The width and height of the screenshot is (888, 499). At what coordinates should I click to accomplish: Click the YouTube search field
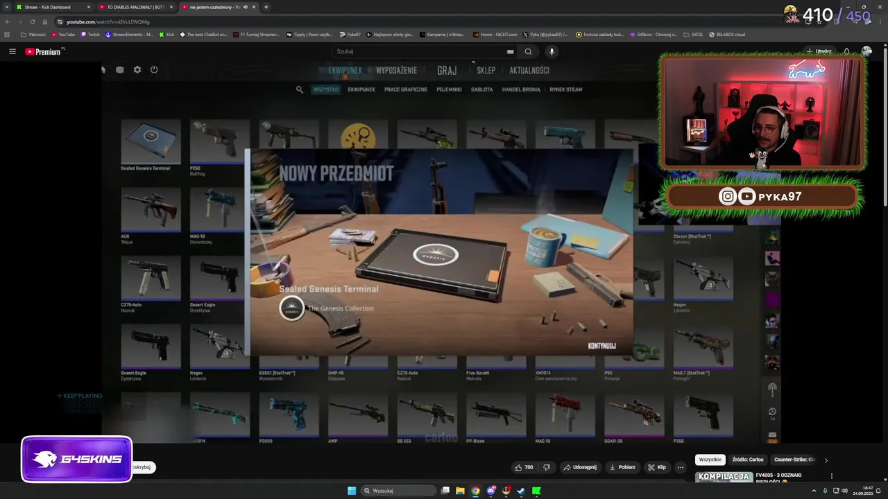coord(420,51)
